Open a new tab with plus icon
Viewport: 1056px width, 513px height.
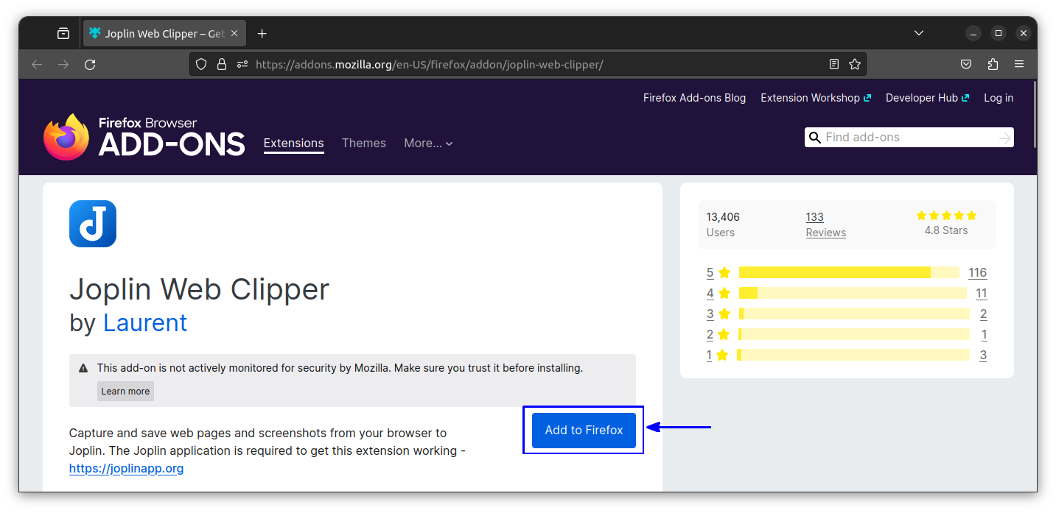click(x=262, y=33)
